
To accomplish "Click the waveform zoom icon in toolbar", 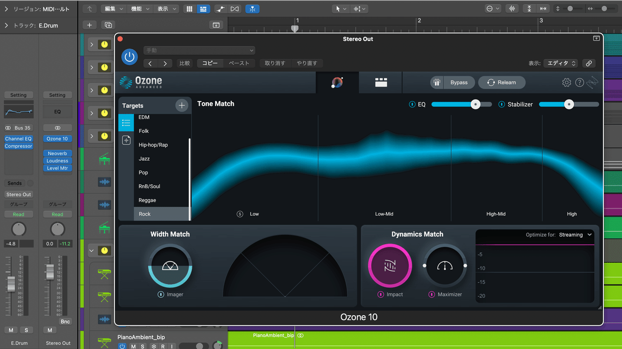I will point(513,9).
